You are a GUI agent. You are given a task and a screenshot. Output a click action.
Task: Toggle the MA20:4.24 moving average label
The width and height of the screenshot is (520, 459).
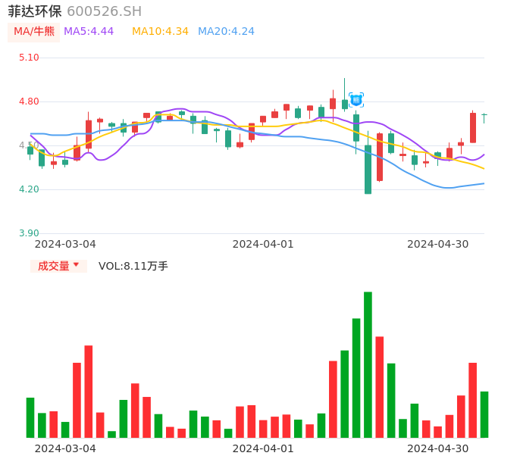click(226, 32)
